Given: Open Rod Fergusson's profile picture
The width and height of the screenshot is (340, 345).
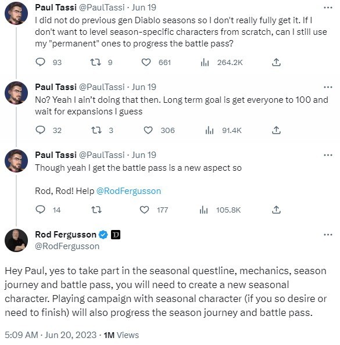Looking at the screenshot, I should [x=16, y=240].
